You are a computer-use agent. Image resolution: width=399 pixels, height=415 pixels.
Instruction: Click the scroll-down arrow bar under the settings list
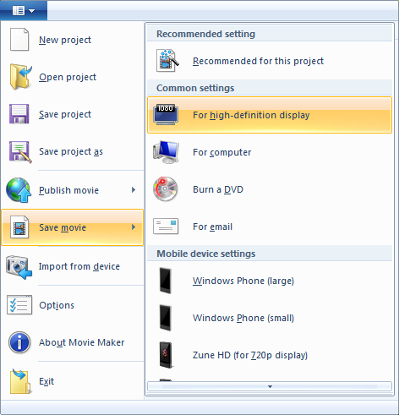pos(270,386)
